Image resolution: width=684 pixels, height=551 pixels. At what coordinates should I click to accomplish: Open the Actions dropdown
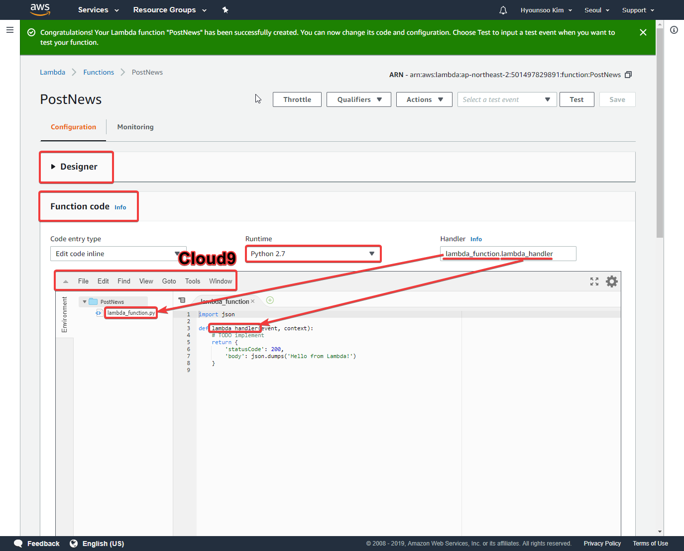[424, 99]
